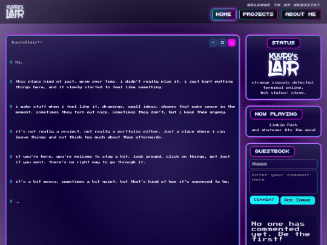Click the 'Linkin Park' text
327x245 pixels.
click(x=283, y=125)
